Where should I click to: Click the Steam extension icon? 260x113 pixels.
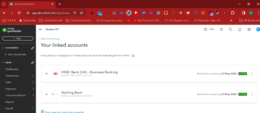[218, 13]
